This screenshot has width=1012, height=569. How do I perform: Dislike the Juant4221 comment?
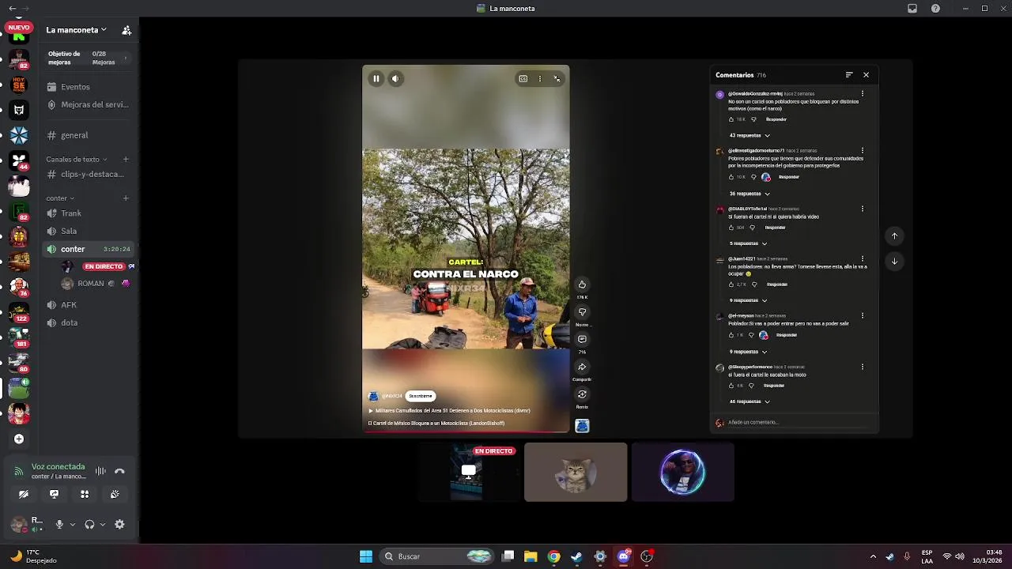[x=753, y=284]
